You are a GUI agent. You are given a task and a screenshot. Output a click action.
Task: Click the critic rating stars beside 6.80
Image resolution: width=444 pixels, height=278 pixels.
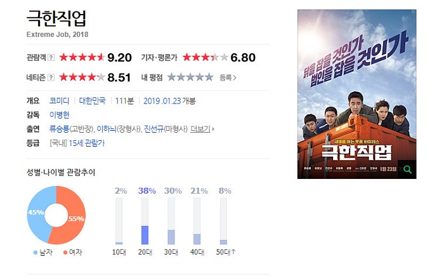click(206, 57)
